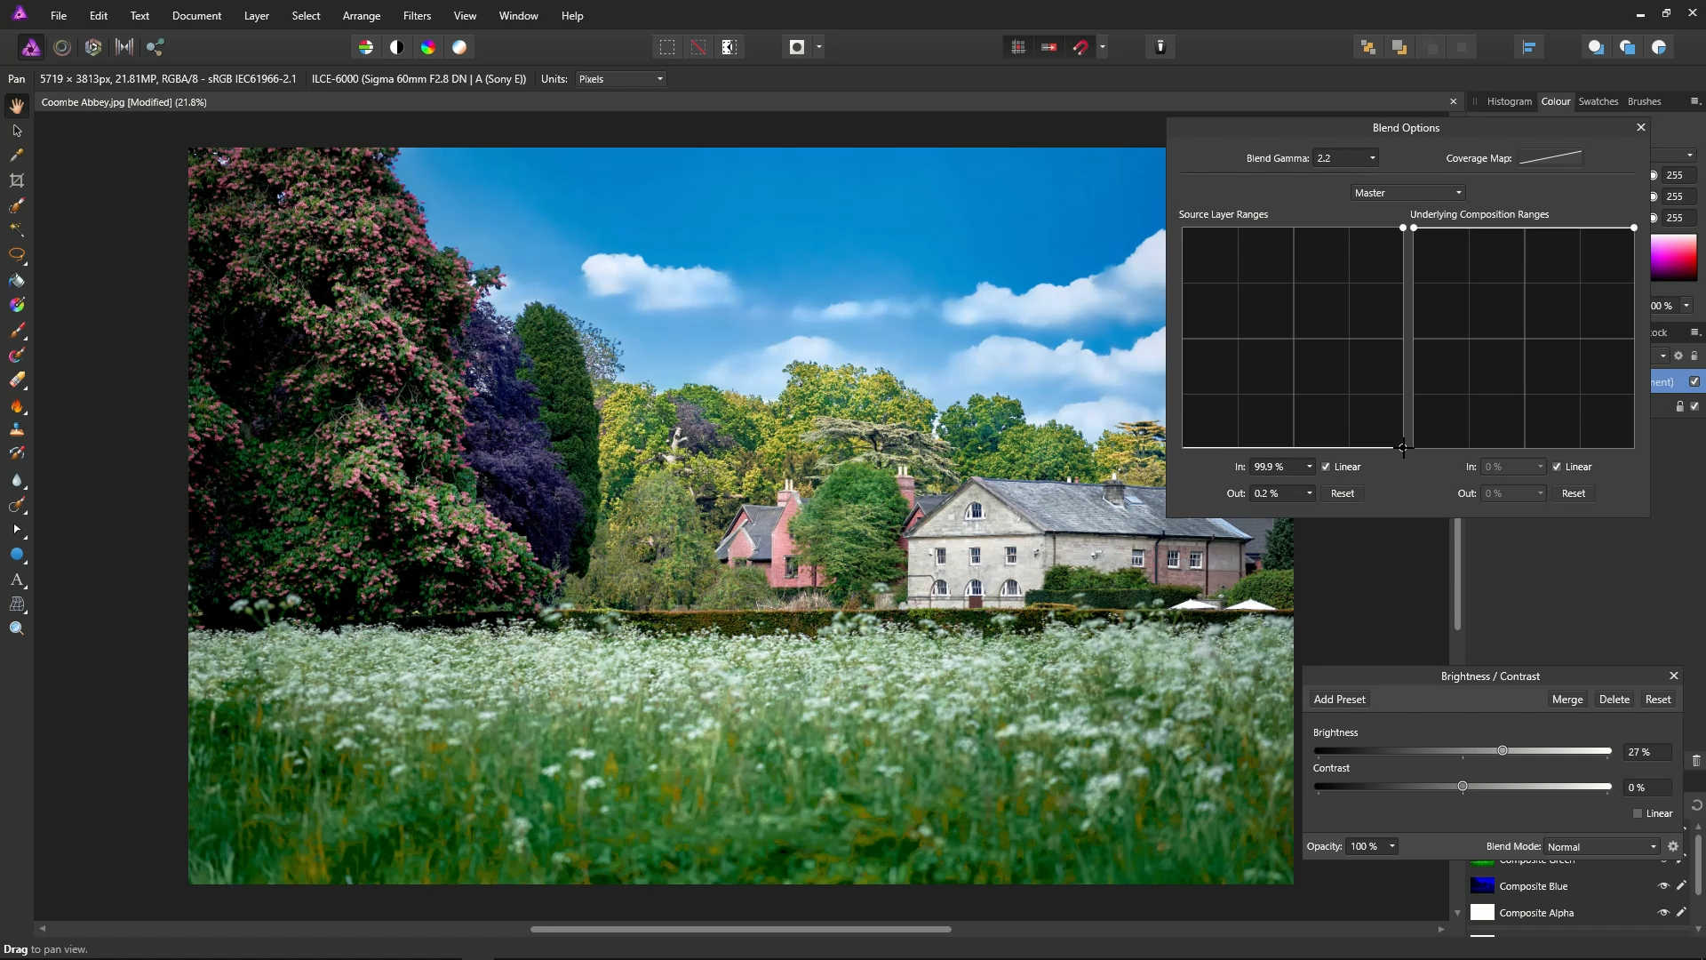Open the Blend Options gear icon

coord(1673,846)
